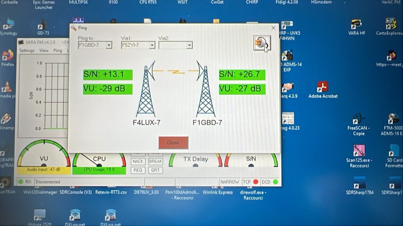Open the VARA HF desktop shortcut
This screenshot has width=403, height=226.
357,26
